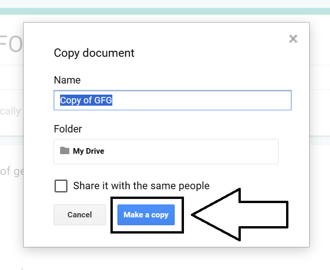Select the My Drive folder label
This screenshot has width=330, height=270.
tap(88, 151)
